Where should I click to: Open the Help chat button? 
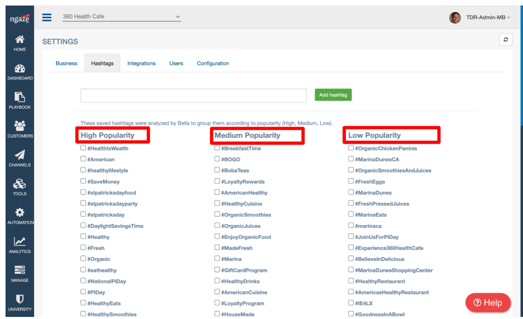pos(488,303)
